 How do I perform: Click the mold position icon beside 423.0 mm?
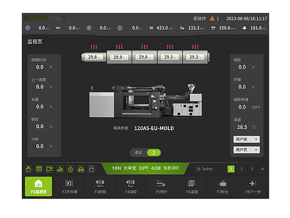[151, 28]
